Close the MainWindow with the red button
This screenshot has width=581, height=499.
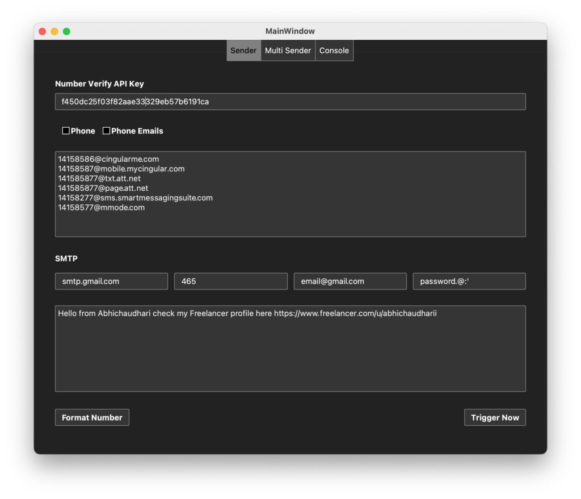pyautogui.click(x=43, y=31)
